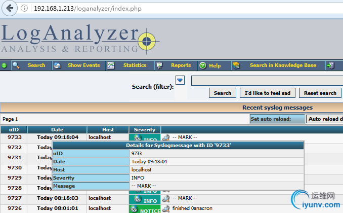Screen dimensions: 343x213
Task: Sort by the Host column header
Action: [x=108, y=130]
